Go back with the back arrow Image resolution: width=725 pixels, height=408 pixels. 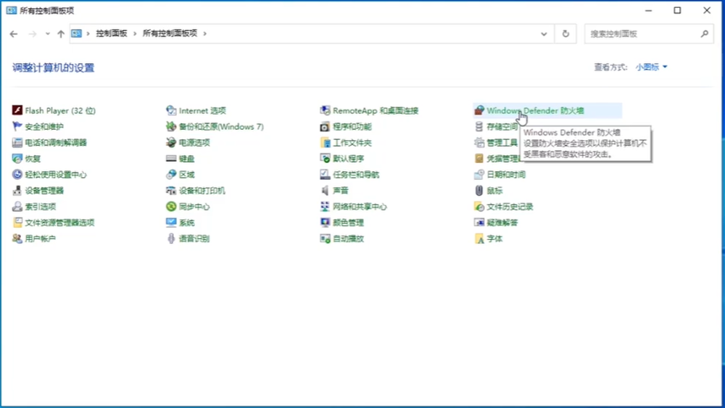point(14,33)
